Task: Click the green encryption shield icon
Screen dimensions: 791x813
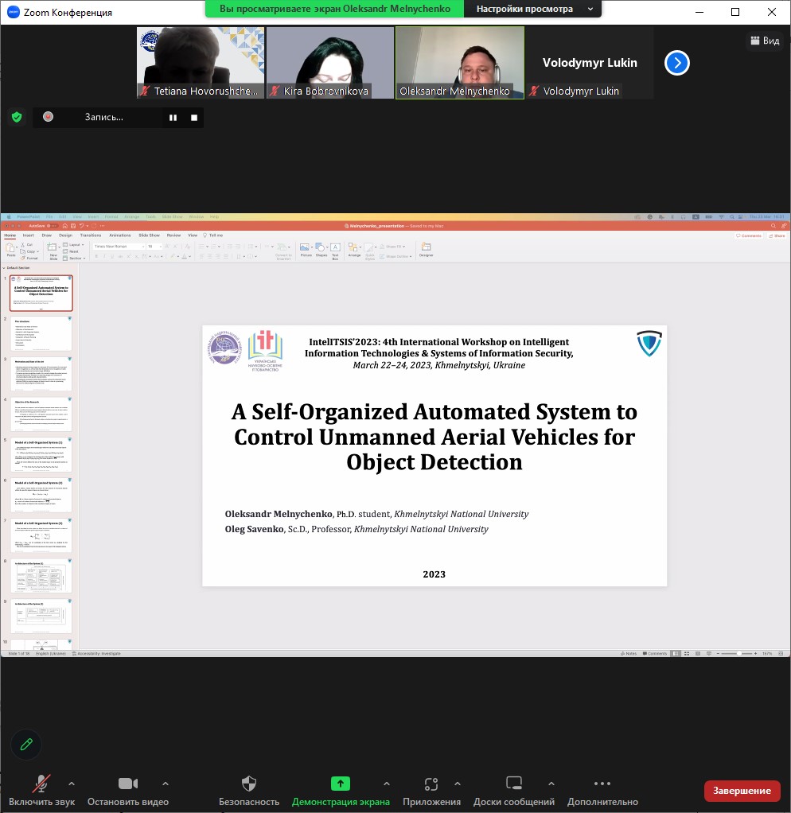Action: point(16,117)
